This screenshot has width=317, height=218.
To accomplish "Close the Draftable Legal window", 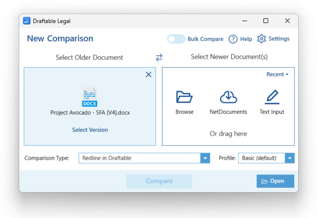I will coord(287,21).
